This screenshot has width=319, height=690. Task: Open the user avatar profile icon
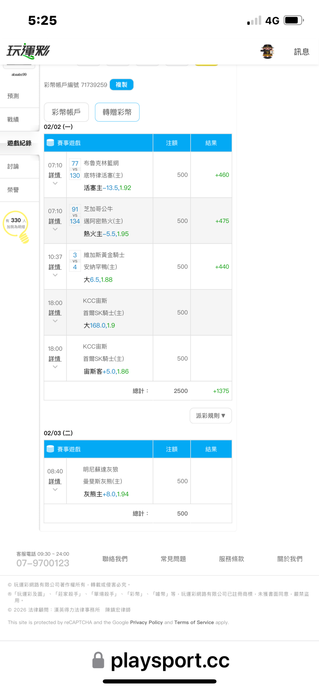pyautogui.click(x=267, y=51)
